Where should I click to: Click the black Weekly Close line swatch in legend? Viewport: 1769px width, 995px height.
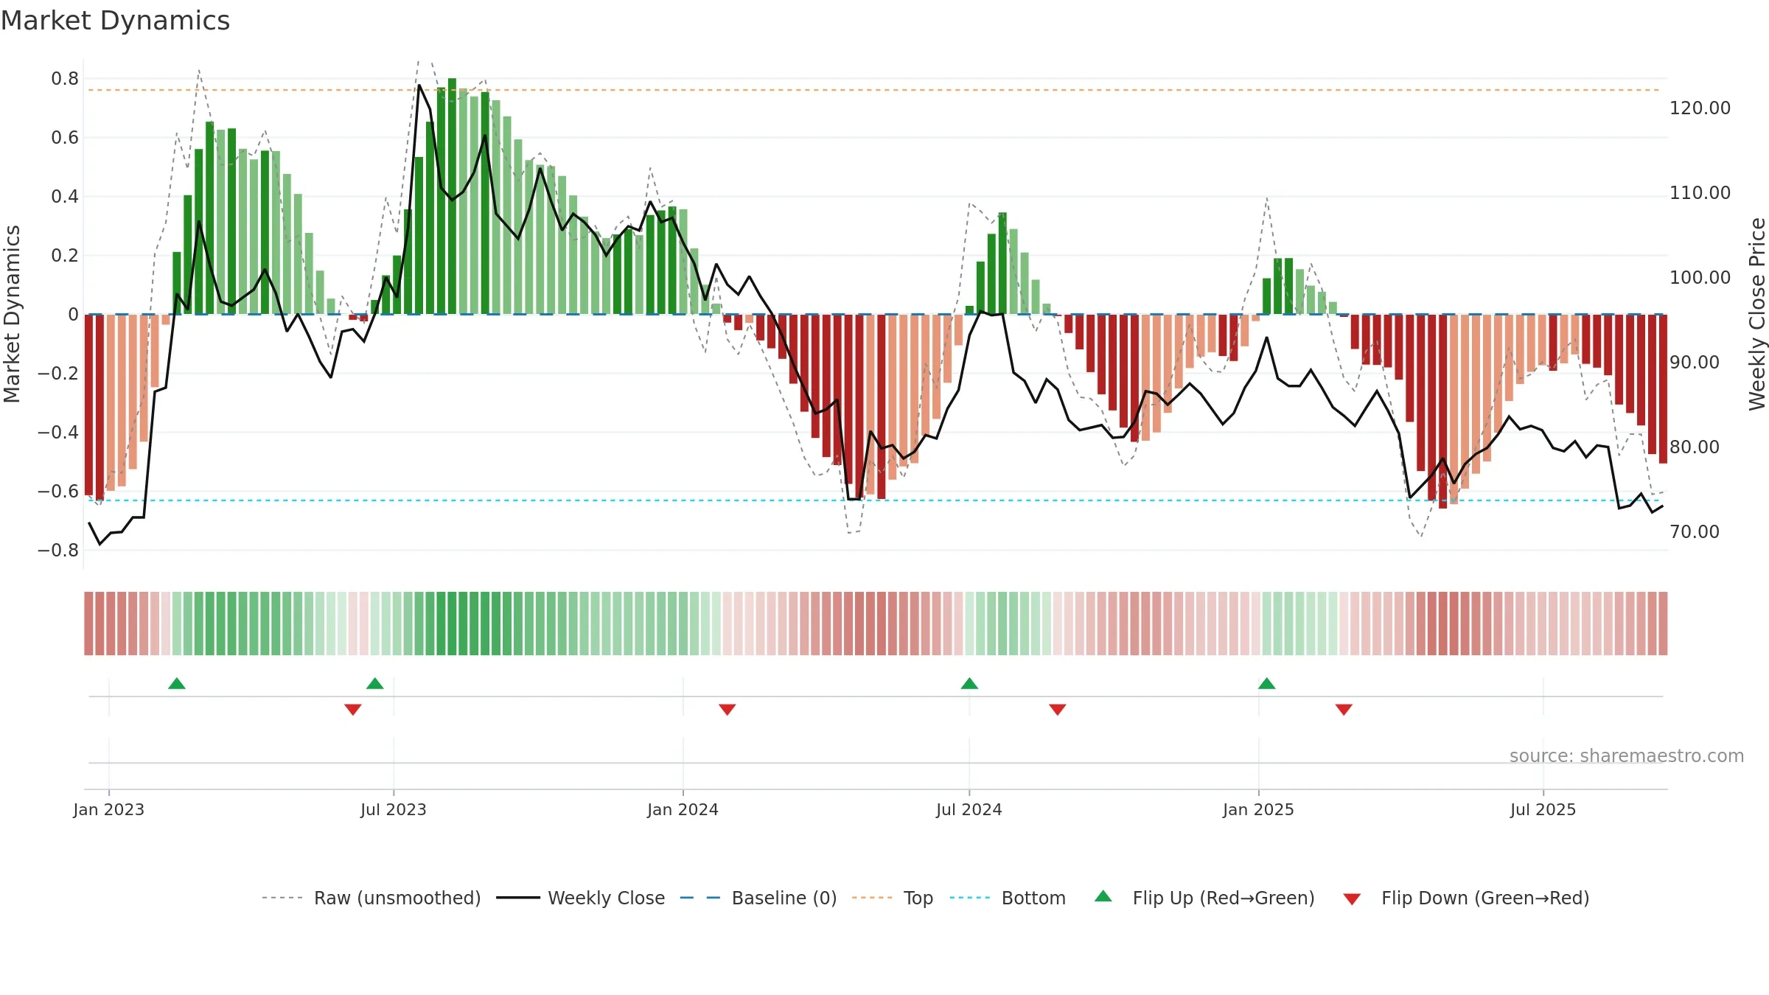coord(517,898)
